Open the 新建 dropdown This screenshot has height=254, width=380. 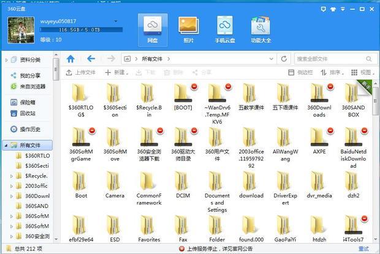point(116,72)
